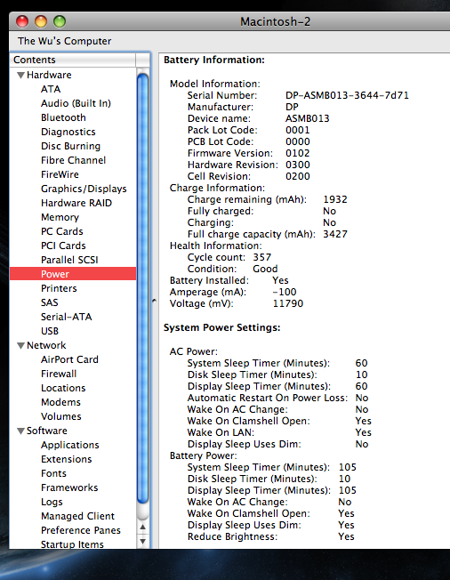Select Frameworks entry
Viewport: 450px width, 580px height.
coord(69,487)
